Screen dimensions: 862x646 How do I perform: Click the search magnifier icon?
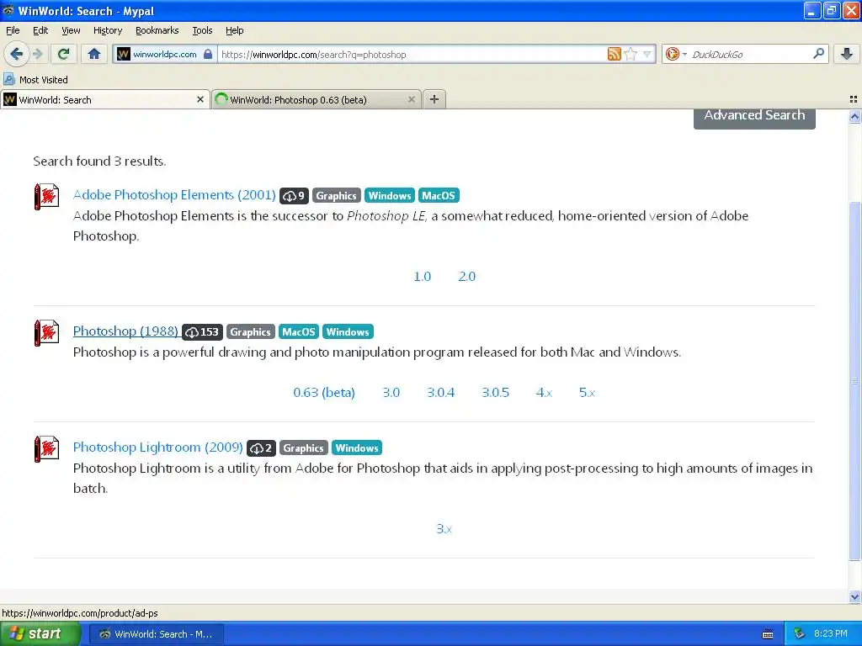click(x=818, y=53)
